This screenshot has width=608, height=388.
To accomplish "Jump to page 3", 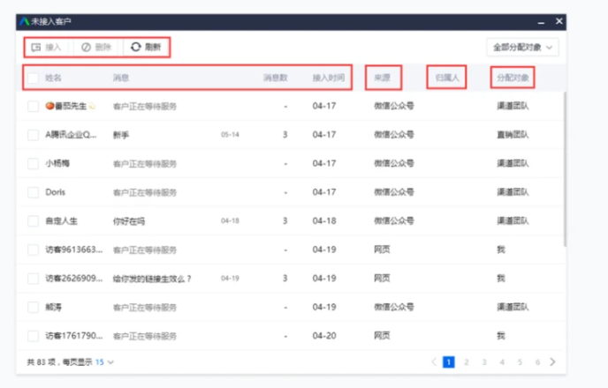I will pyautogui.click(x=484, y=362).
